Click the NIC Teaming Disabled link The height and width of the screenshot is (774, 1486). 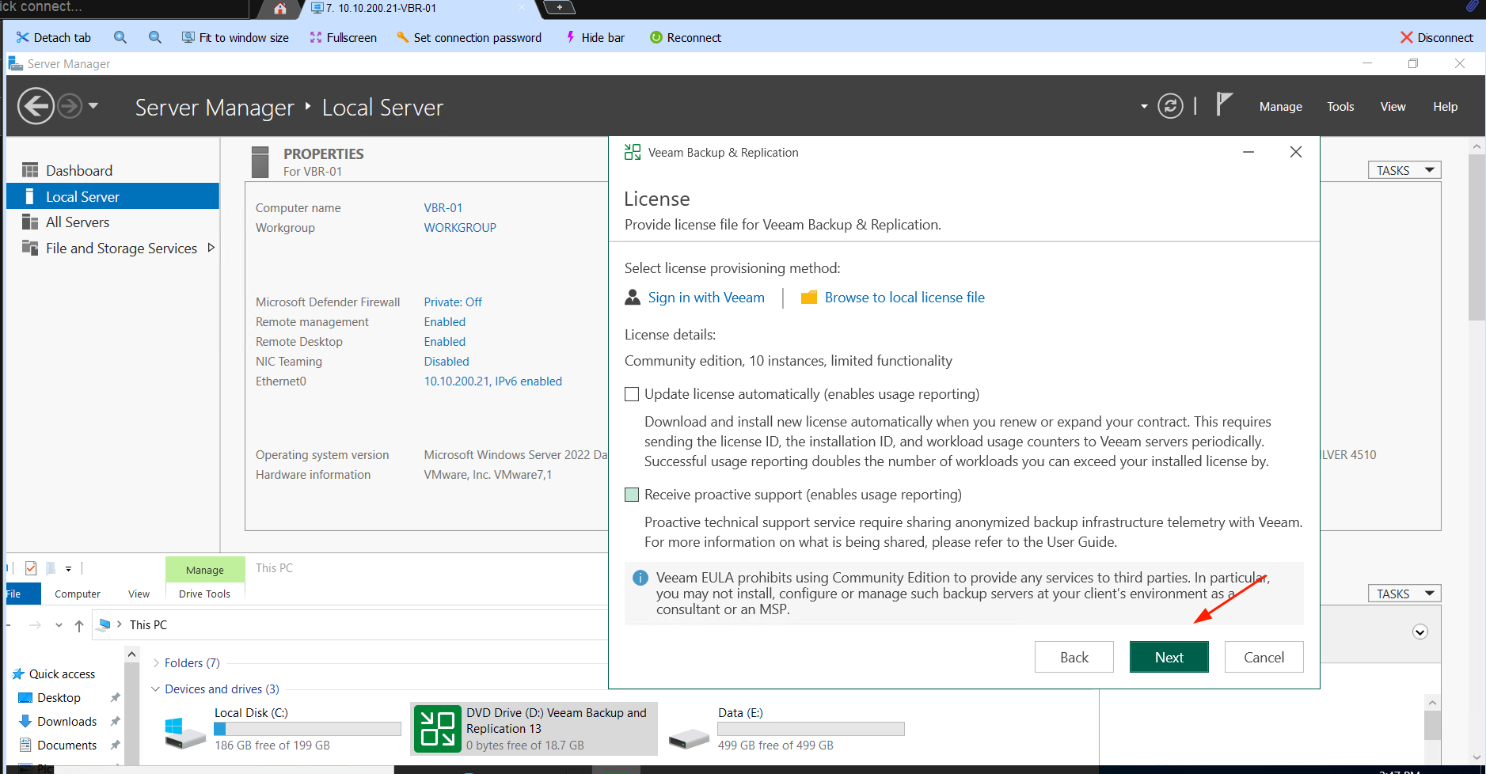(x=447, y=362)
